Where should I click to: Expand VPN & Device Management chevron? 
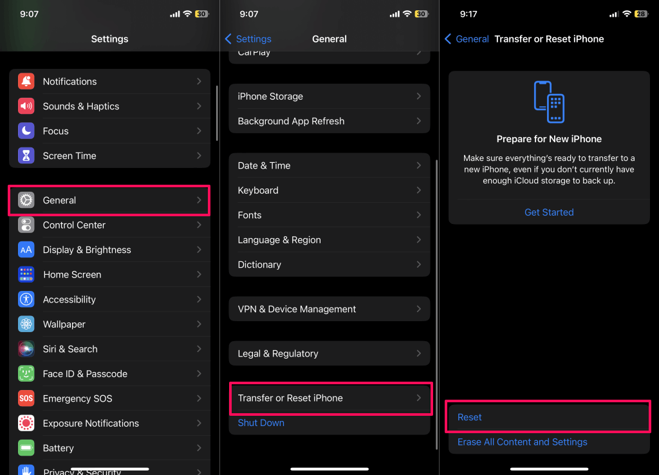pyautogui.click(x=418, y=309)
